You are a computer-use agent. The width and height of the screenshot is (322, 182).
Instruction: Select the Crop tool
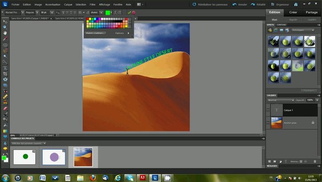[x=5, y=74]
